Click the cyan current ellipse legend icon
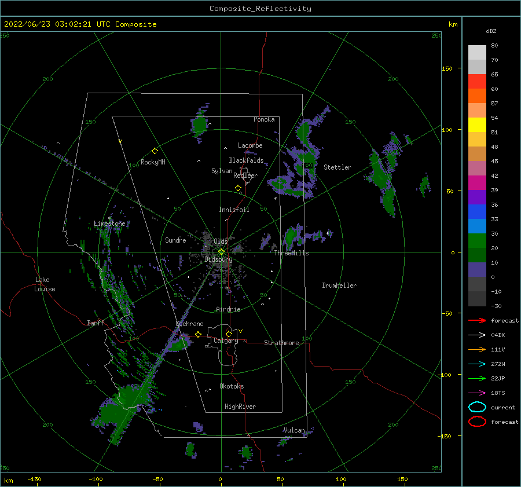This screenshot has height=487, width=521. point(477,407)
